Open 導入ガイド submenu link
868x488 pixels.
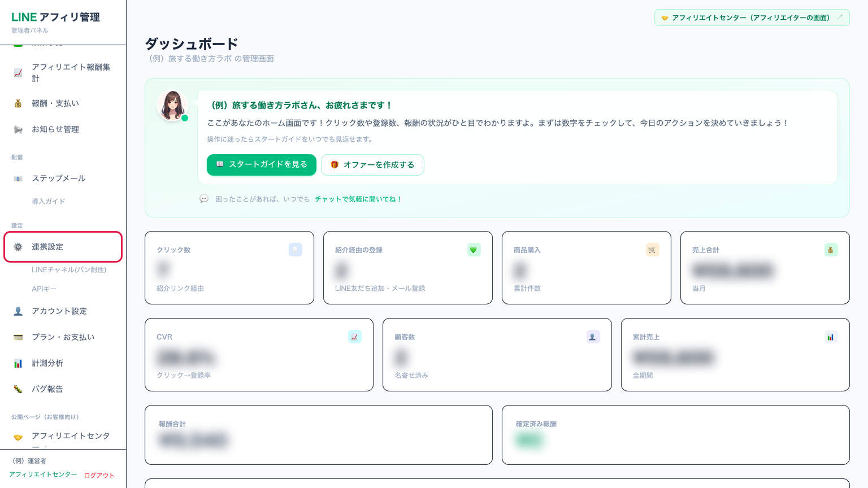tap(49, 201)
